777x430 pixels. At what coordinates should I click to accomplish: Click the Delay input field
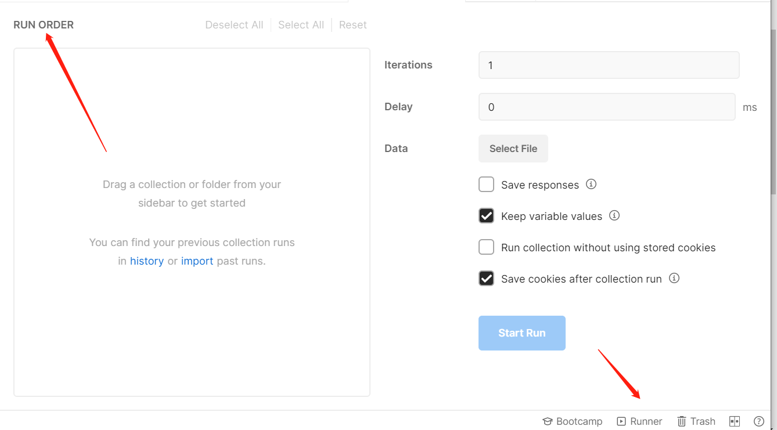(606, 107)
